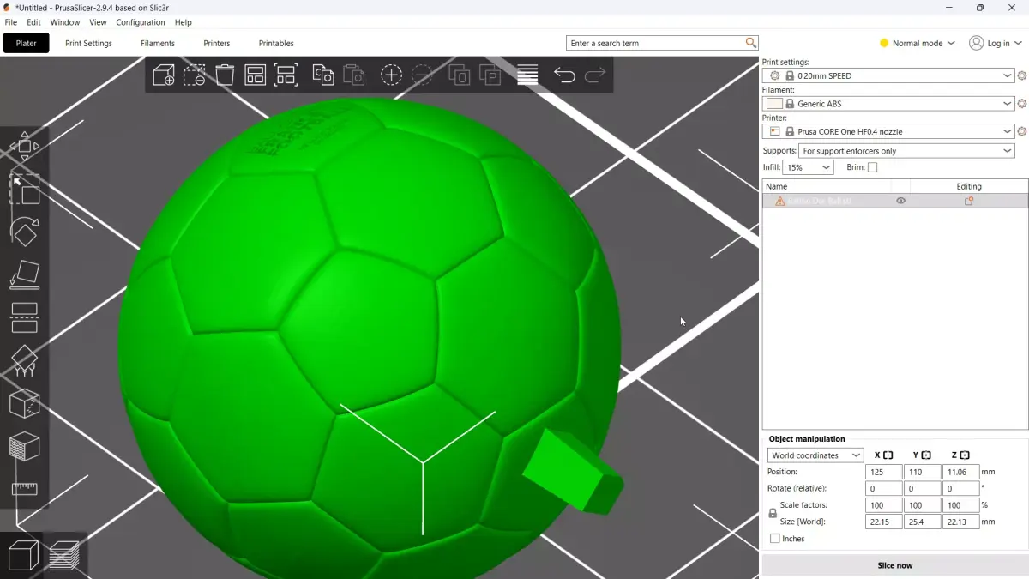Click the Variable layer height icon
Image resolution: width=1029 pixels, height=579 pixels.
point(527,75)
